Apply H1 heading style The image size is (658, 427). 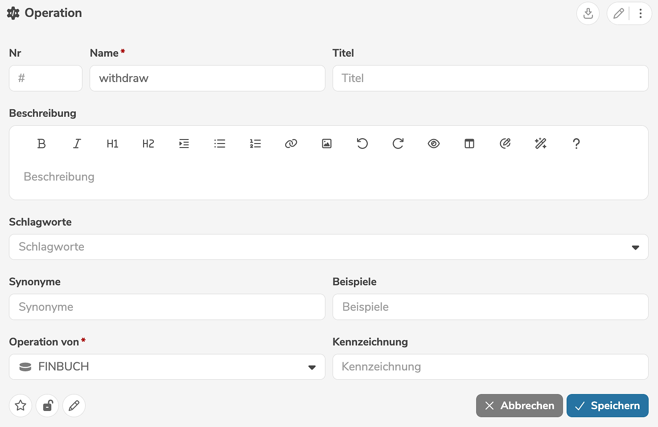113,144
